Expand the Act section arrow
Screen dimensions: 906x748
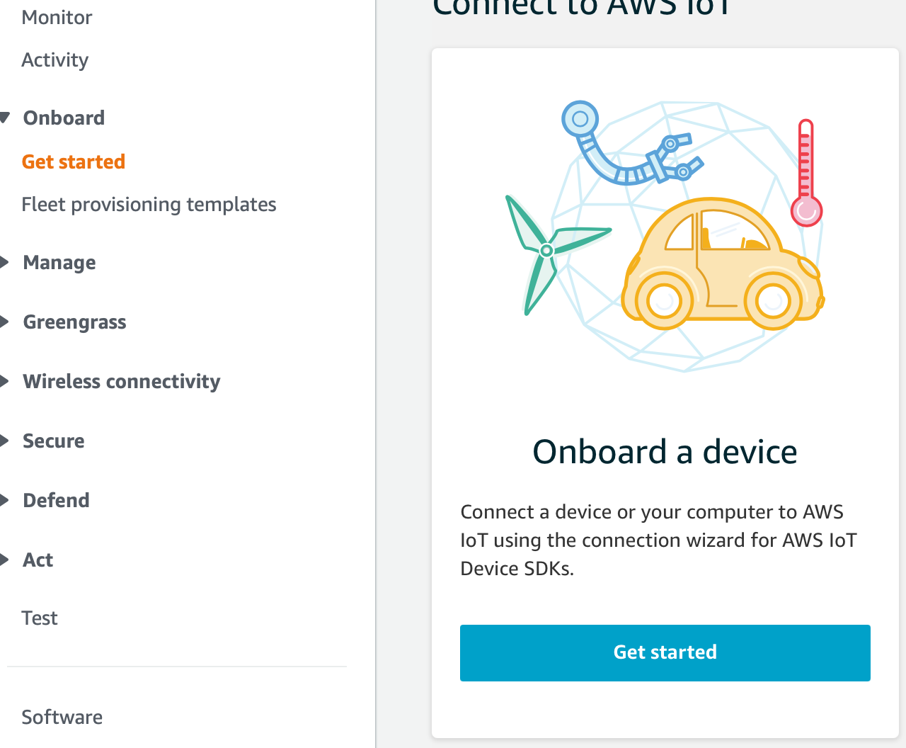click(x=5, y=560)
